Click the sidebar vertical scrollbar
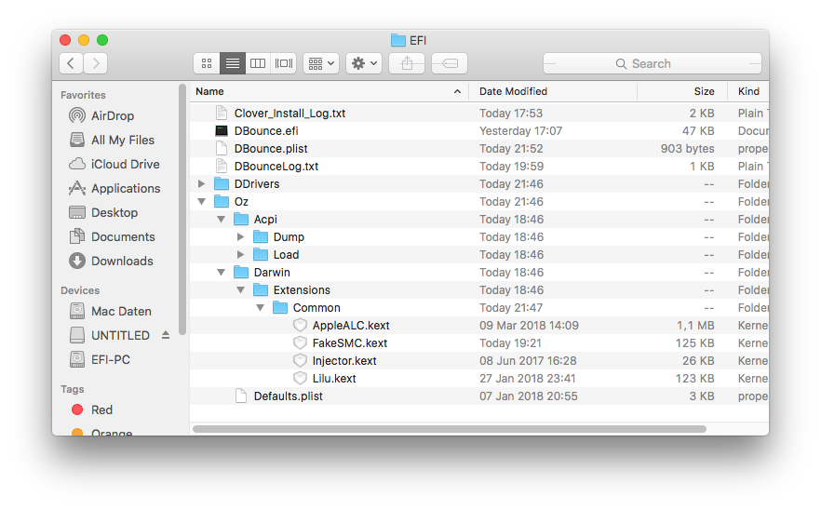 182,208
